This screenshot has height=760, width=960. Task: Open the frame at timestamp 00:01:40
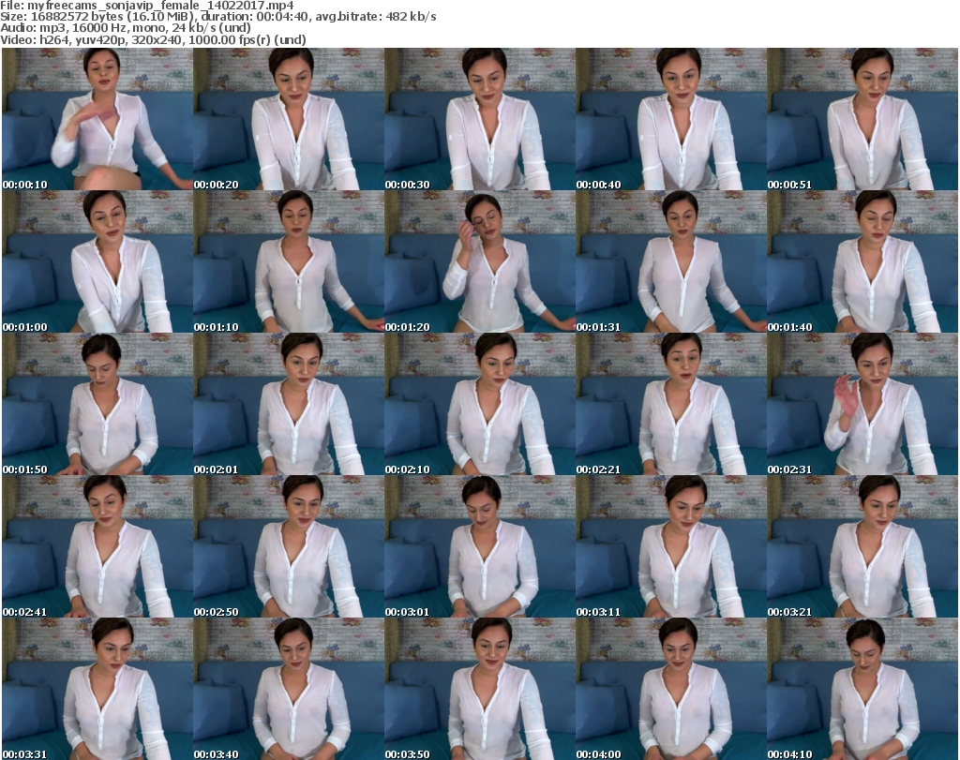click(x=862, y=261)
